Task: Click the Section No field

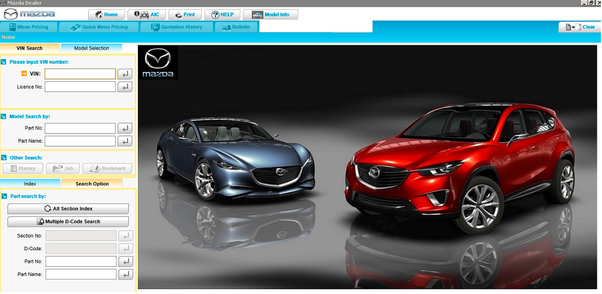Action: pos(81,236)
